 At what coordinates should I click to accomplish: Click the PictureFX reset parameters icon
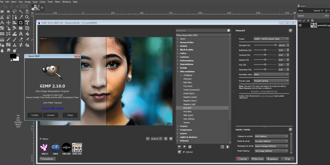tap(290, 31)
